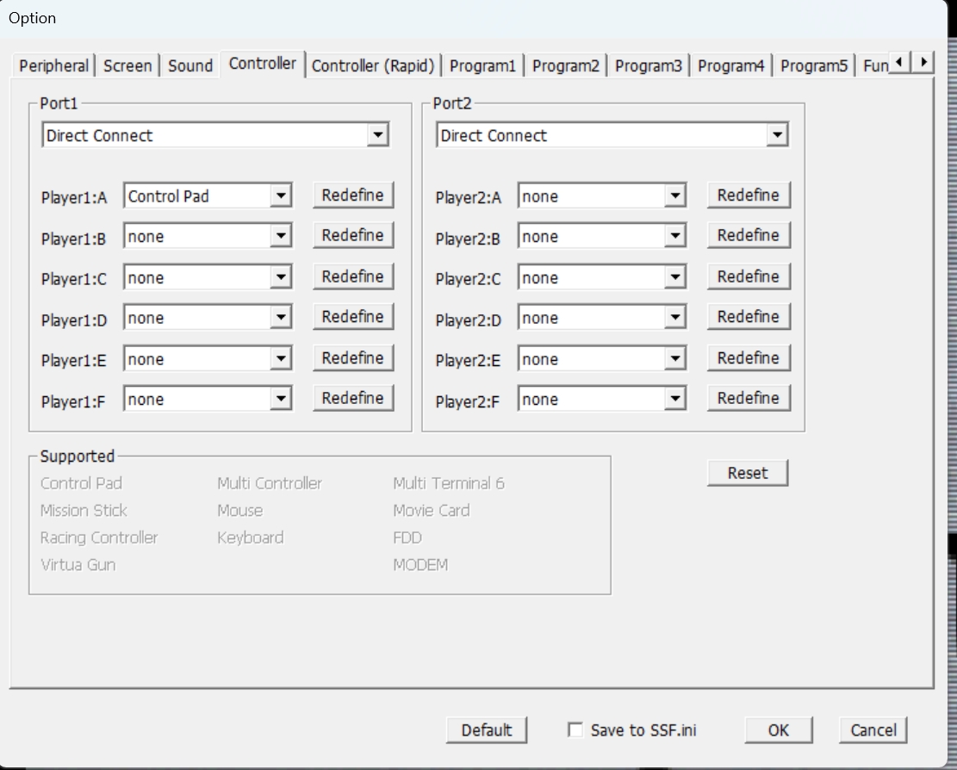Open the Sound tab
The width and height of the screenshot is (957, 770).
point(190,65)
